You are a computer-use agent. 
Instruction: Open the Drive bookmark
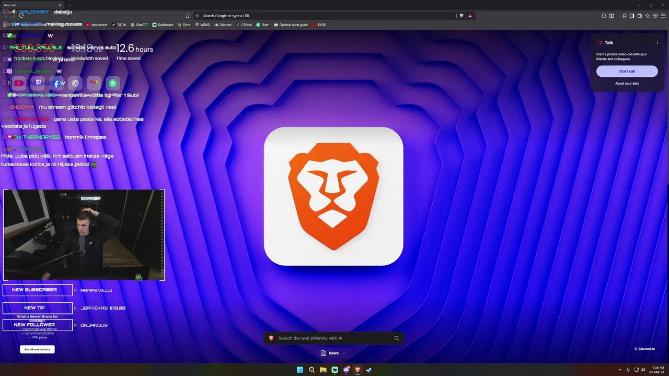tap(184, 25)
